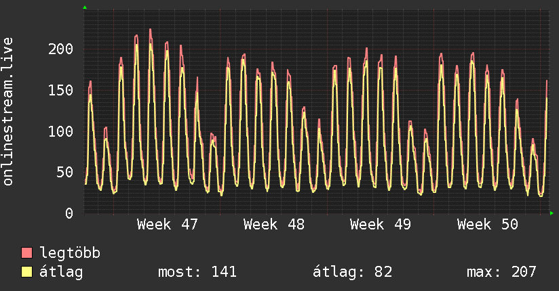Viewport: 559px width, 291px height.
Task: Click the max: 207 statistic
Action: pos(501,272)
